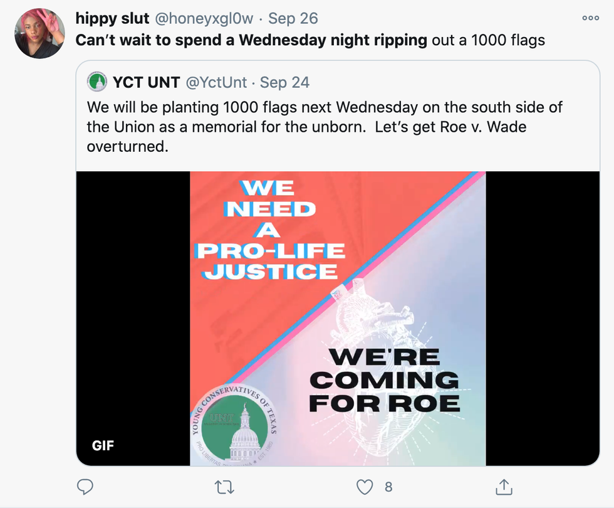Click the main tweet text about ripping flags
The height and width of the screenshot is (508, 614).
[x=310, y=41]
